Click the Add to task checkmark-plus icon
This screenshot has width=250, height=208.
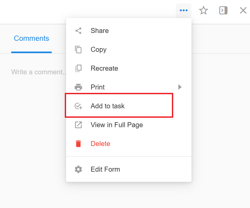(x=78, y=106)
